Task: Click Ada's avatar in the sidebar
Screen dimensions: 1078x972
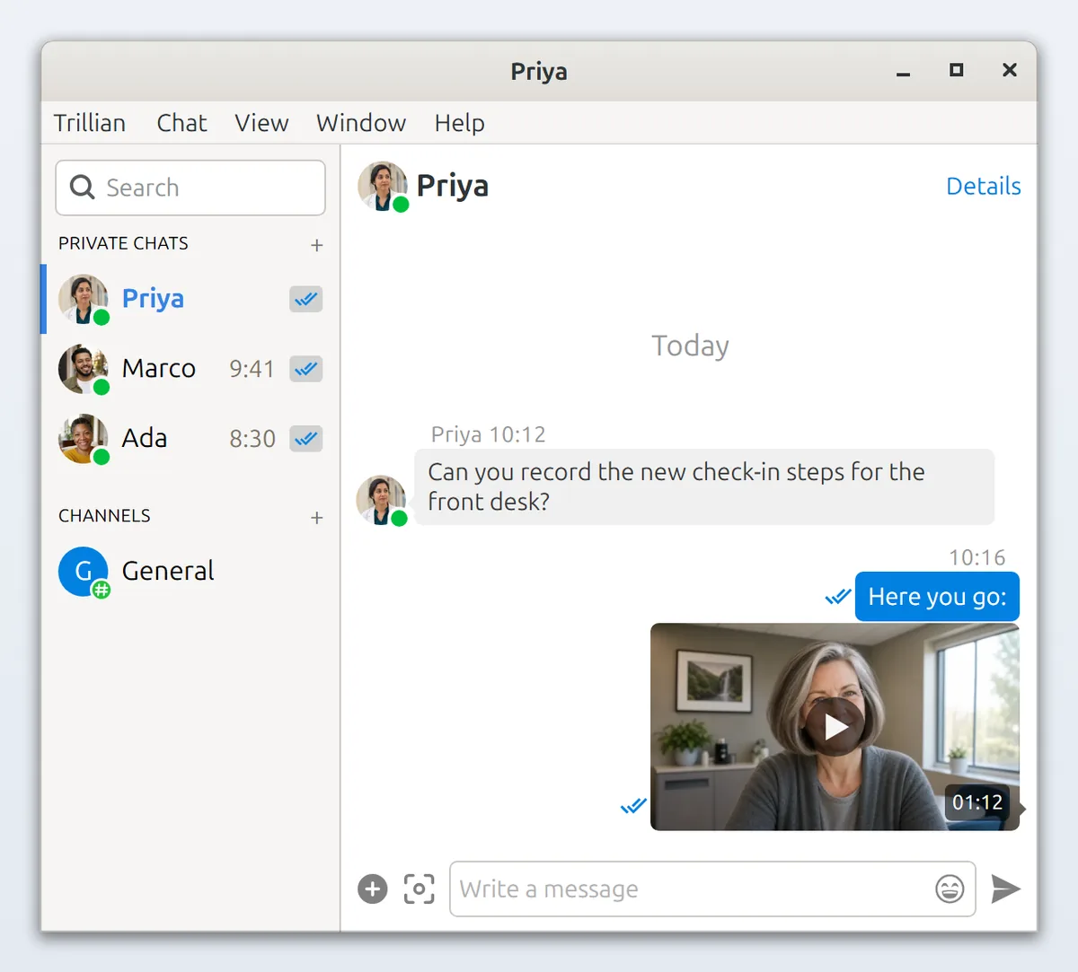Action: [84, 439]
